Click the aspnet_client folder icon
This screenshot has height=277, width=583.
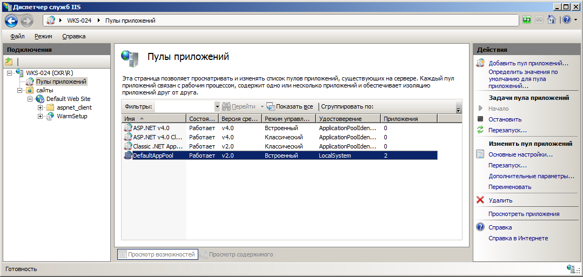point(51,107)
